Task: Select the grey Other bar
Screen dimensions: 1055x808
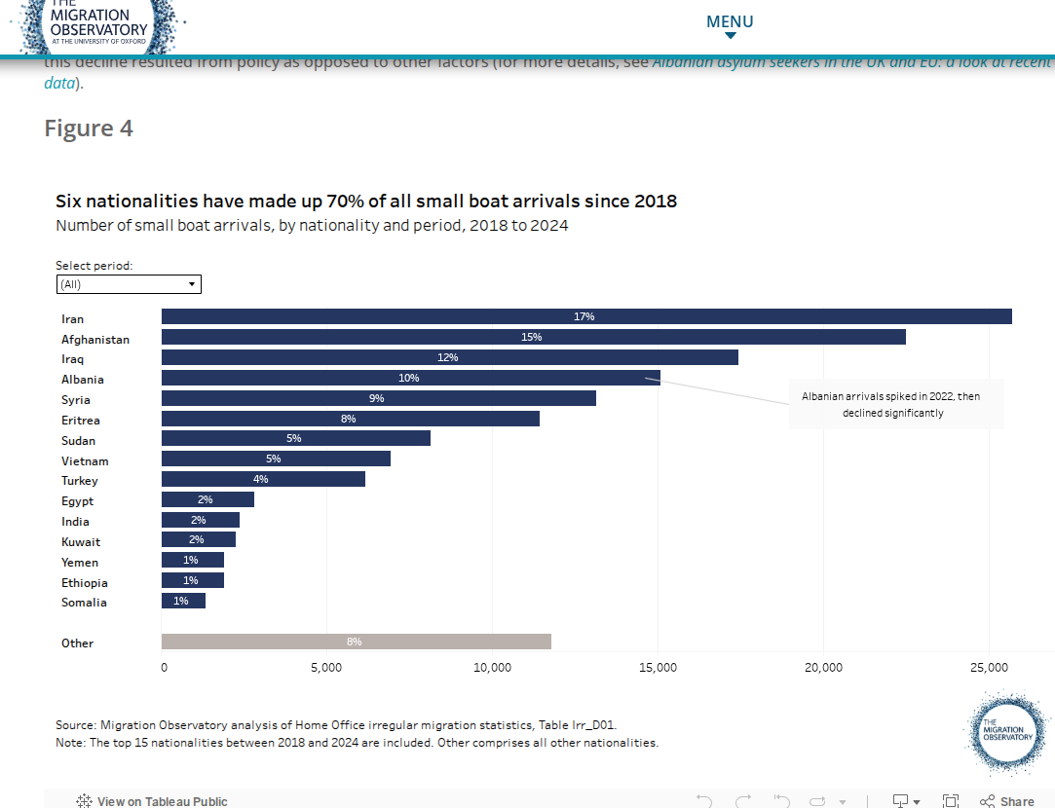Action: pos(356,642)
